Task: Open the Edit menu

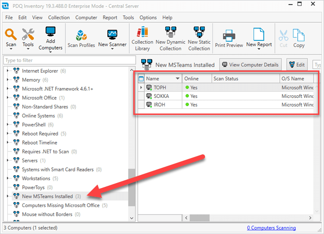Action: 22,18
